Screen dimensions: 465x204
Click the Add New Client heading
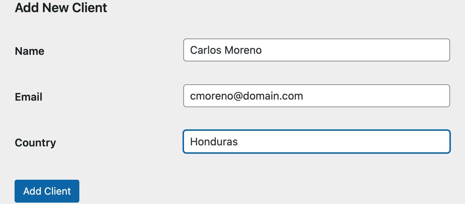tap(61, 8)
